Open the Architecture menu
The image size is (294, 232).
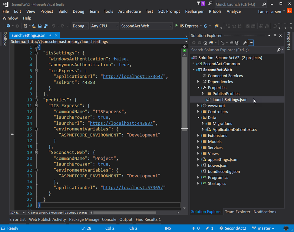[130, 11]
